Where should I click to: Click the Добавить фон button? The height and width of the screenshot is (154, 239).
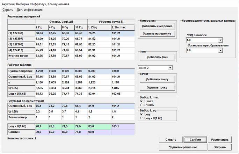pyautogui.click(x=157, y=57)
